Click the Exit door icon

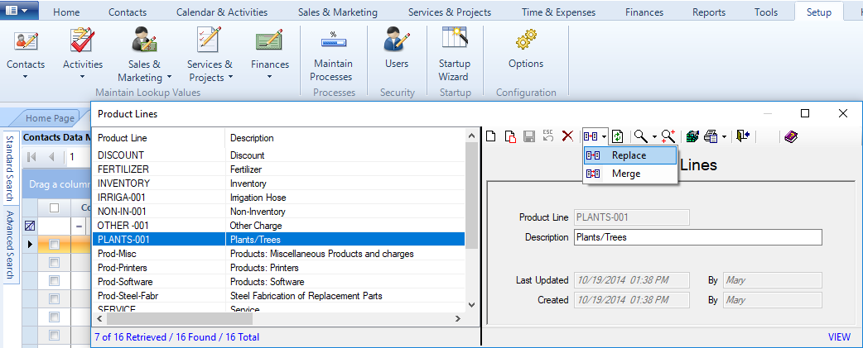[x=743, y=136]
